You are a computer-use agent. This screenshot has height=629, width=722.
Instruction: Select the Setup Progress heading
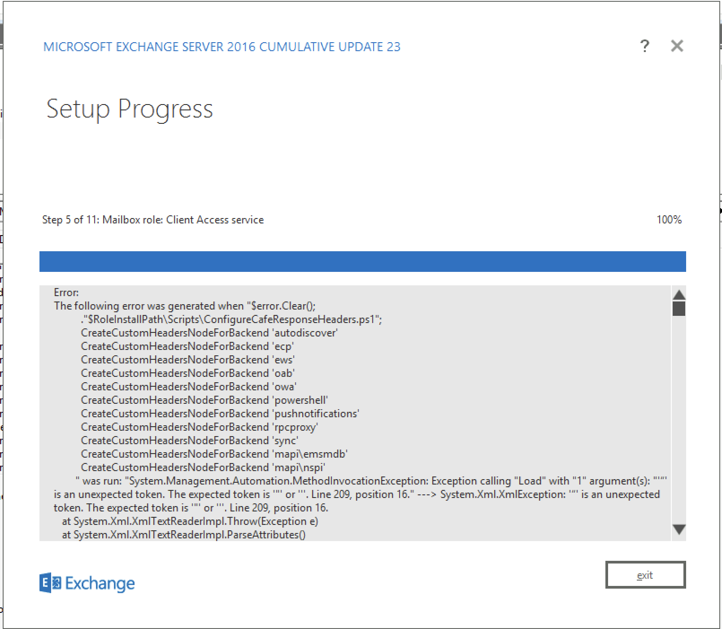129,109
